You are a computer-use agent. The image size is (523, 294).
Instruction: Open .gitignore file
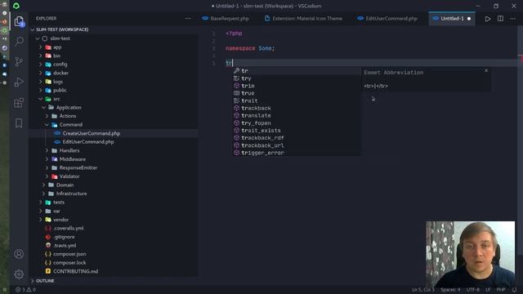(114, 237)
